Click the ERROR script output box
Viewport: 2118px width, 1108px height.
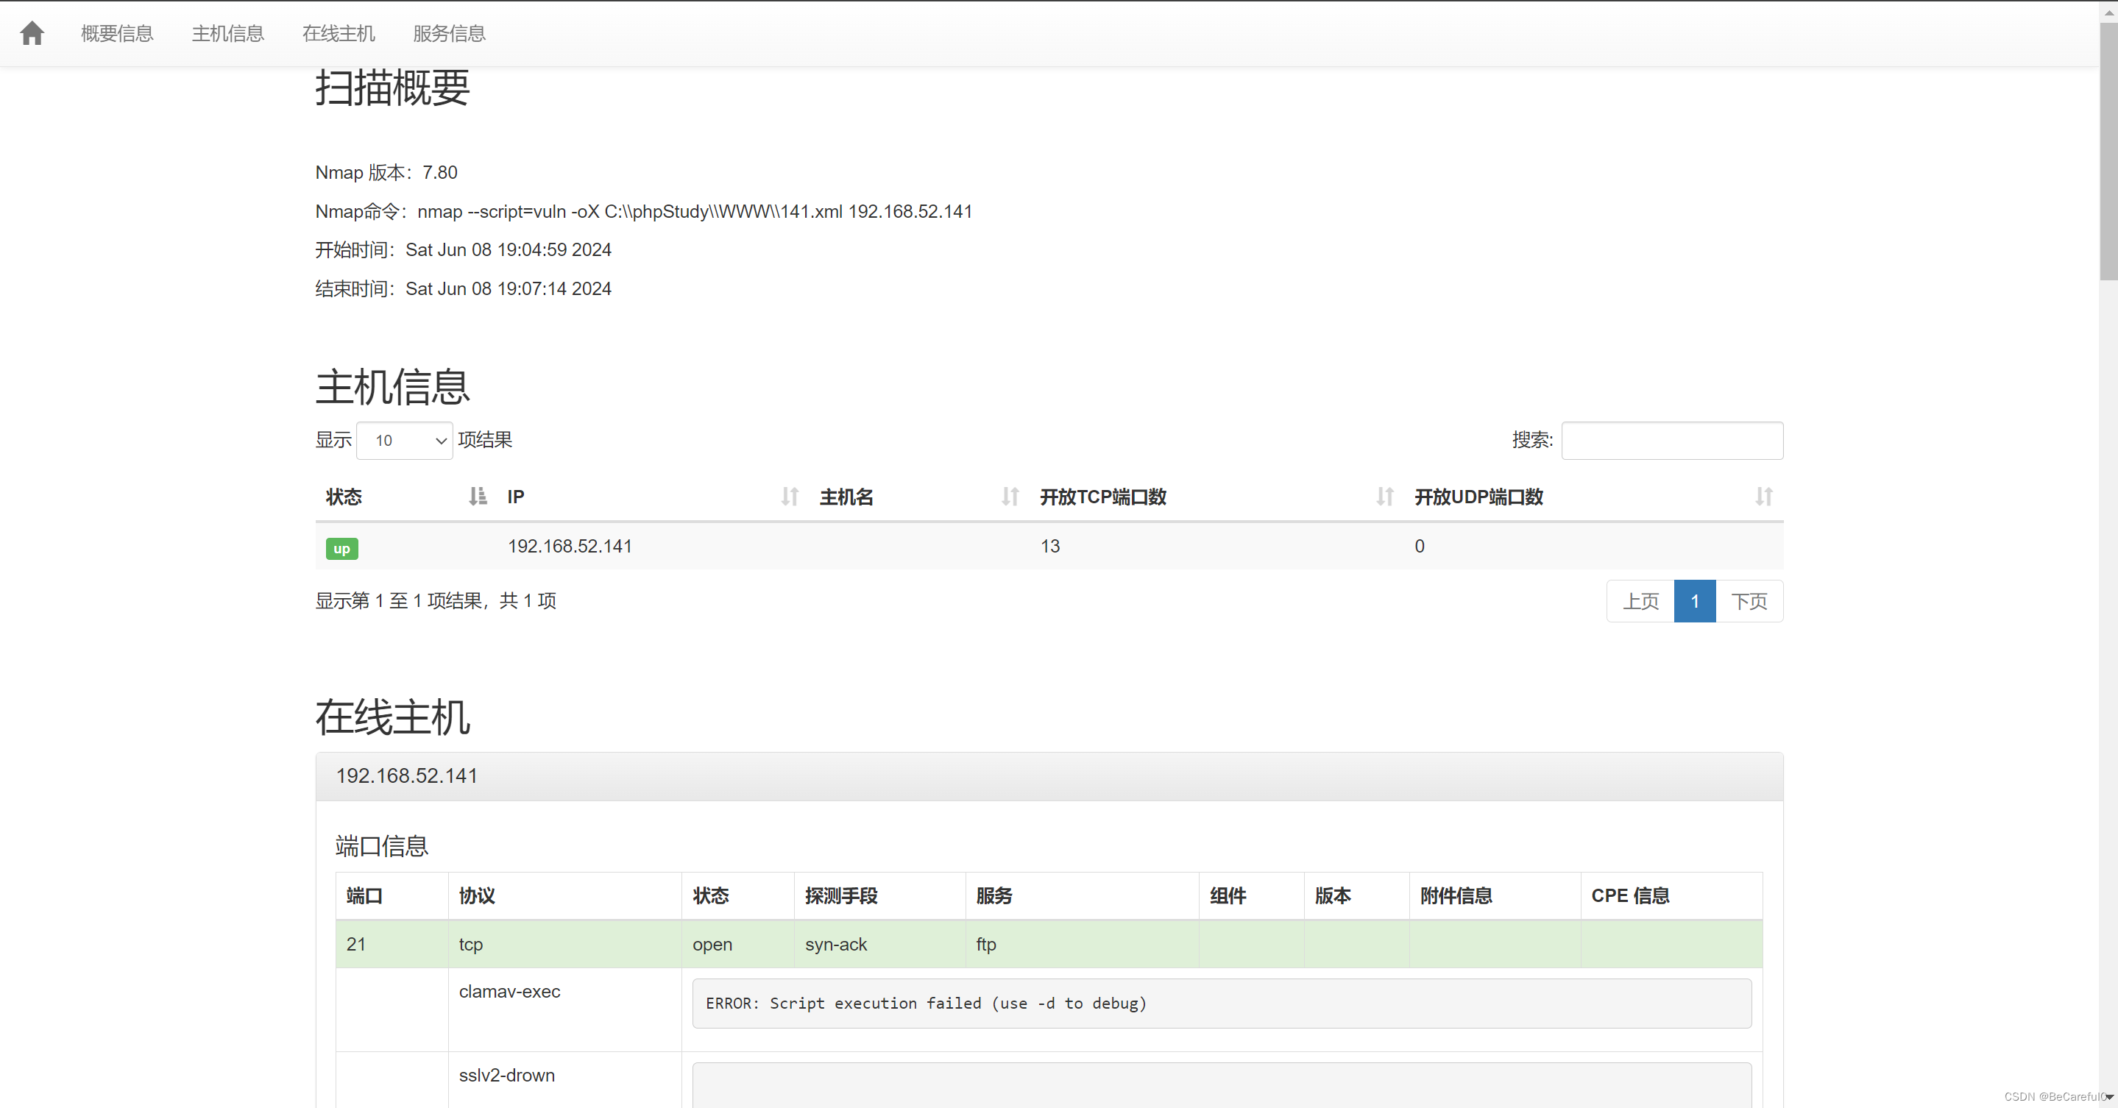1222,1003
